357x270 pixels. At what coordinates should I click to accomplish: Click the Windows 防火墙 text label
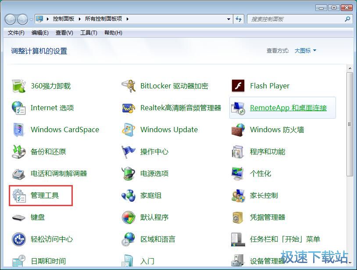click(277, 130)
